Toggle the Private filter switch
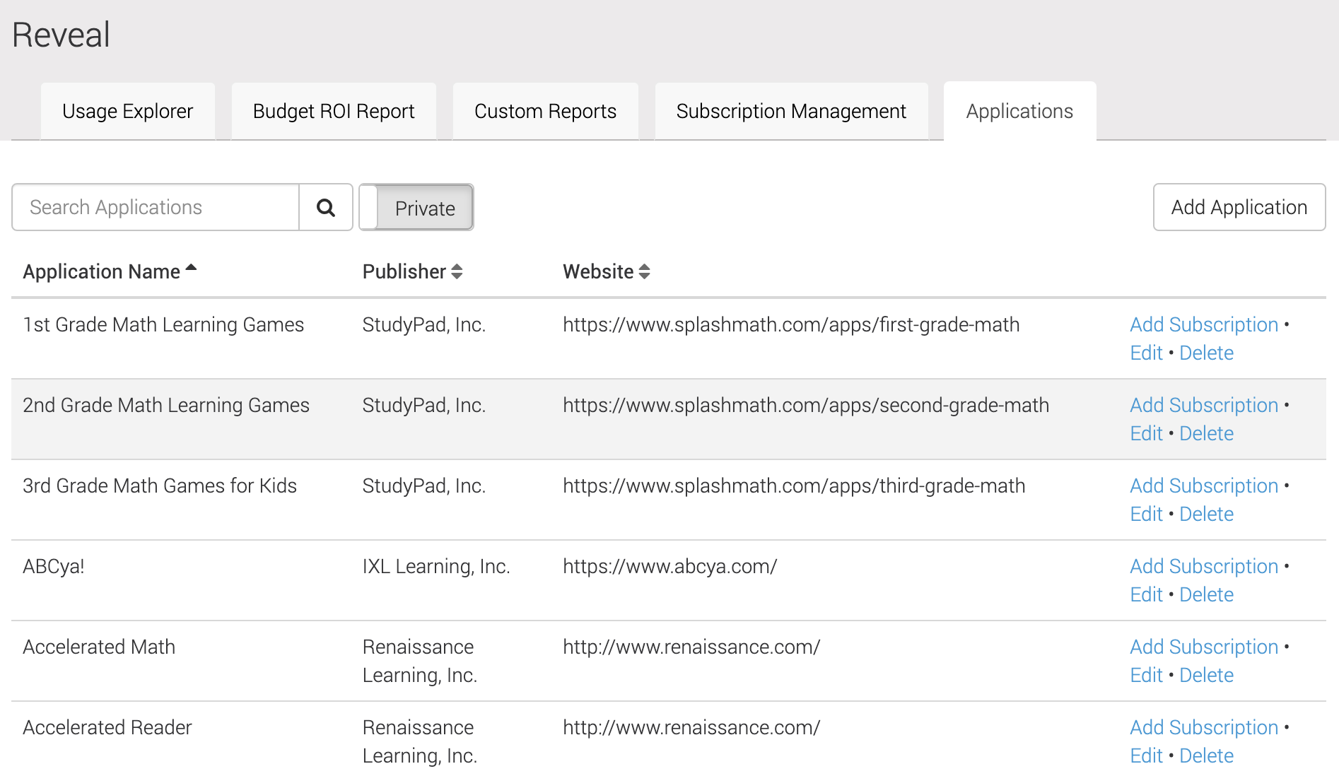 coord(416,207)
